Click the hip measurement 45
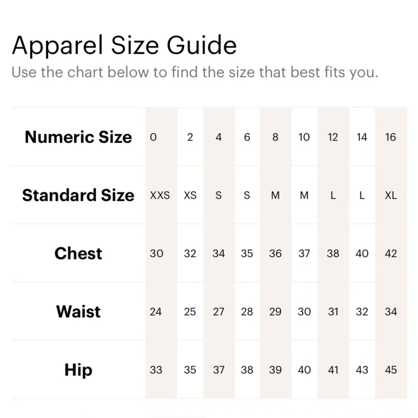418x418 pixels. point(391,370)
